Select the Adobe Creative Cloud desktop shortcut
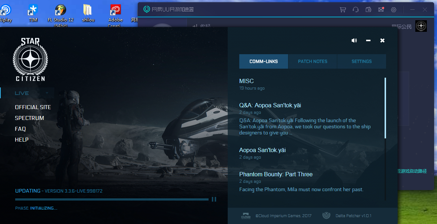The image size is (437, 224). (x=115, y=16)
